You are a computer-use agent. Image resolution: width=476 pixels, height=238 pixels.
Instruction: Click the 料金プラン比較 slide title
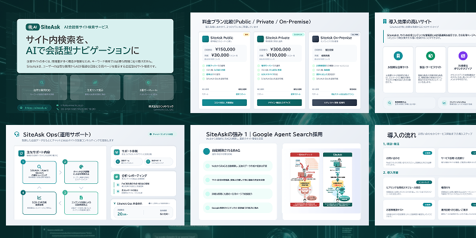pos(256,21)
